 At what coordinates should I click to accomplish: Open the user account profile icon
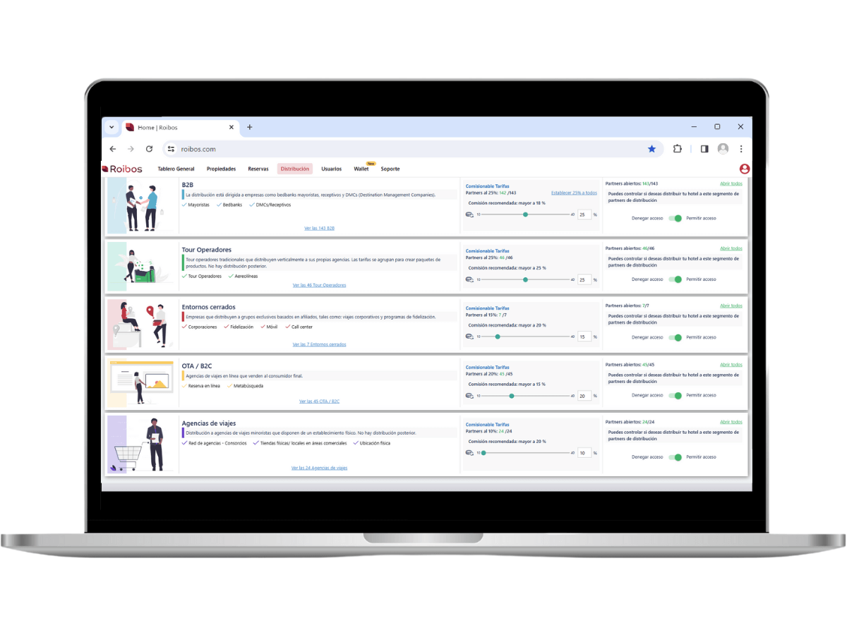point(744,169)
